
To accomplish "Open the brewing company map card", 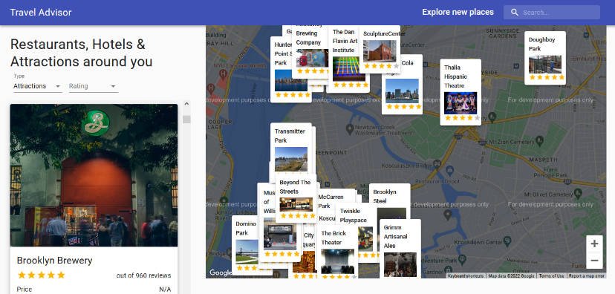I will [310, 51].
